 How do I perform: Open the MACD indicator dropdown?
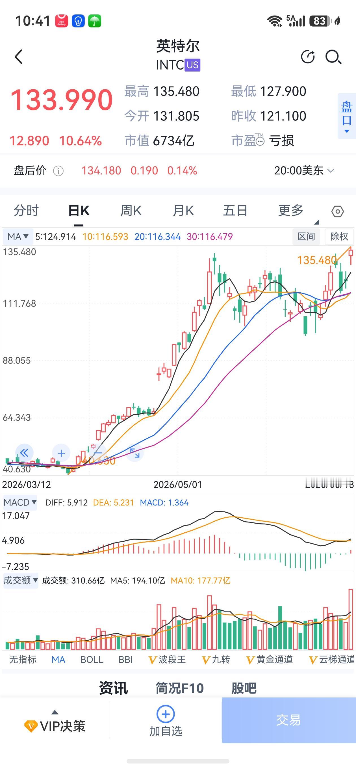click(20, 502)
